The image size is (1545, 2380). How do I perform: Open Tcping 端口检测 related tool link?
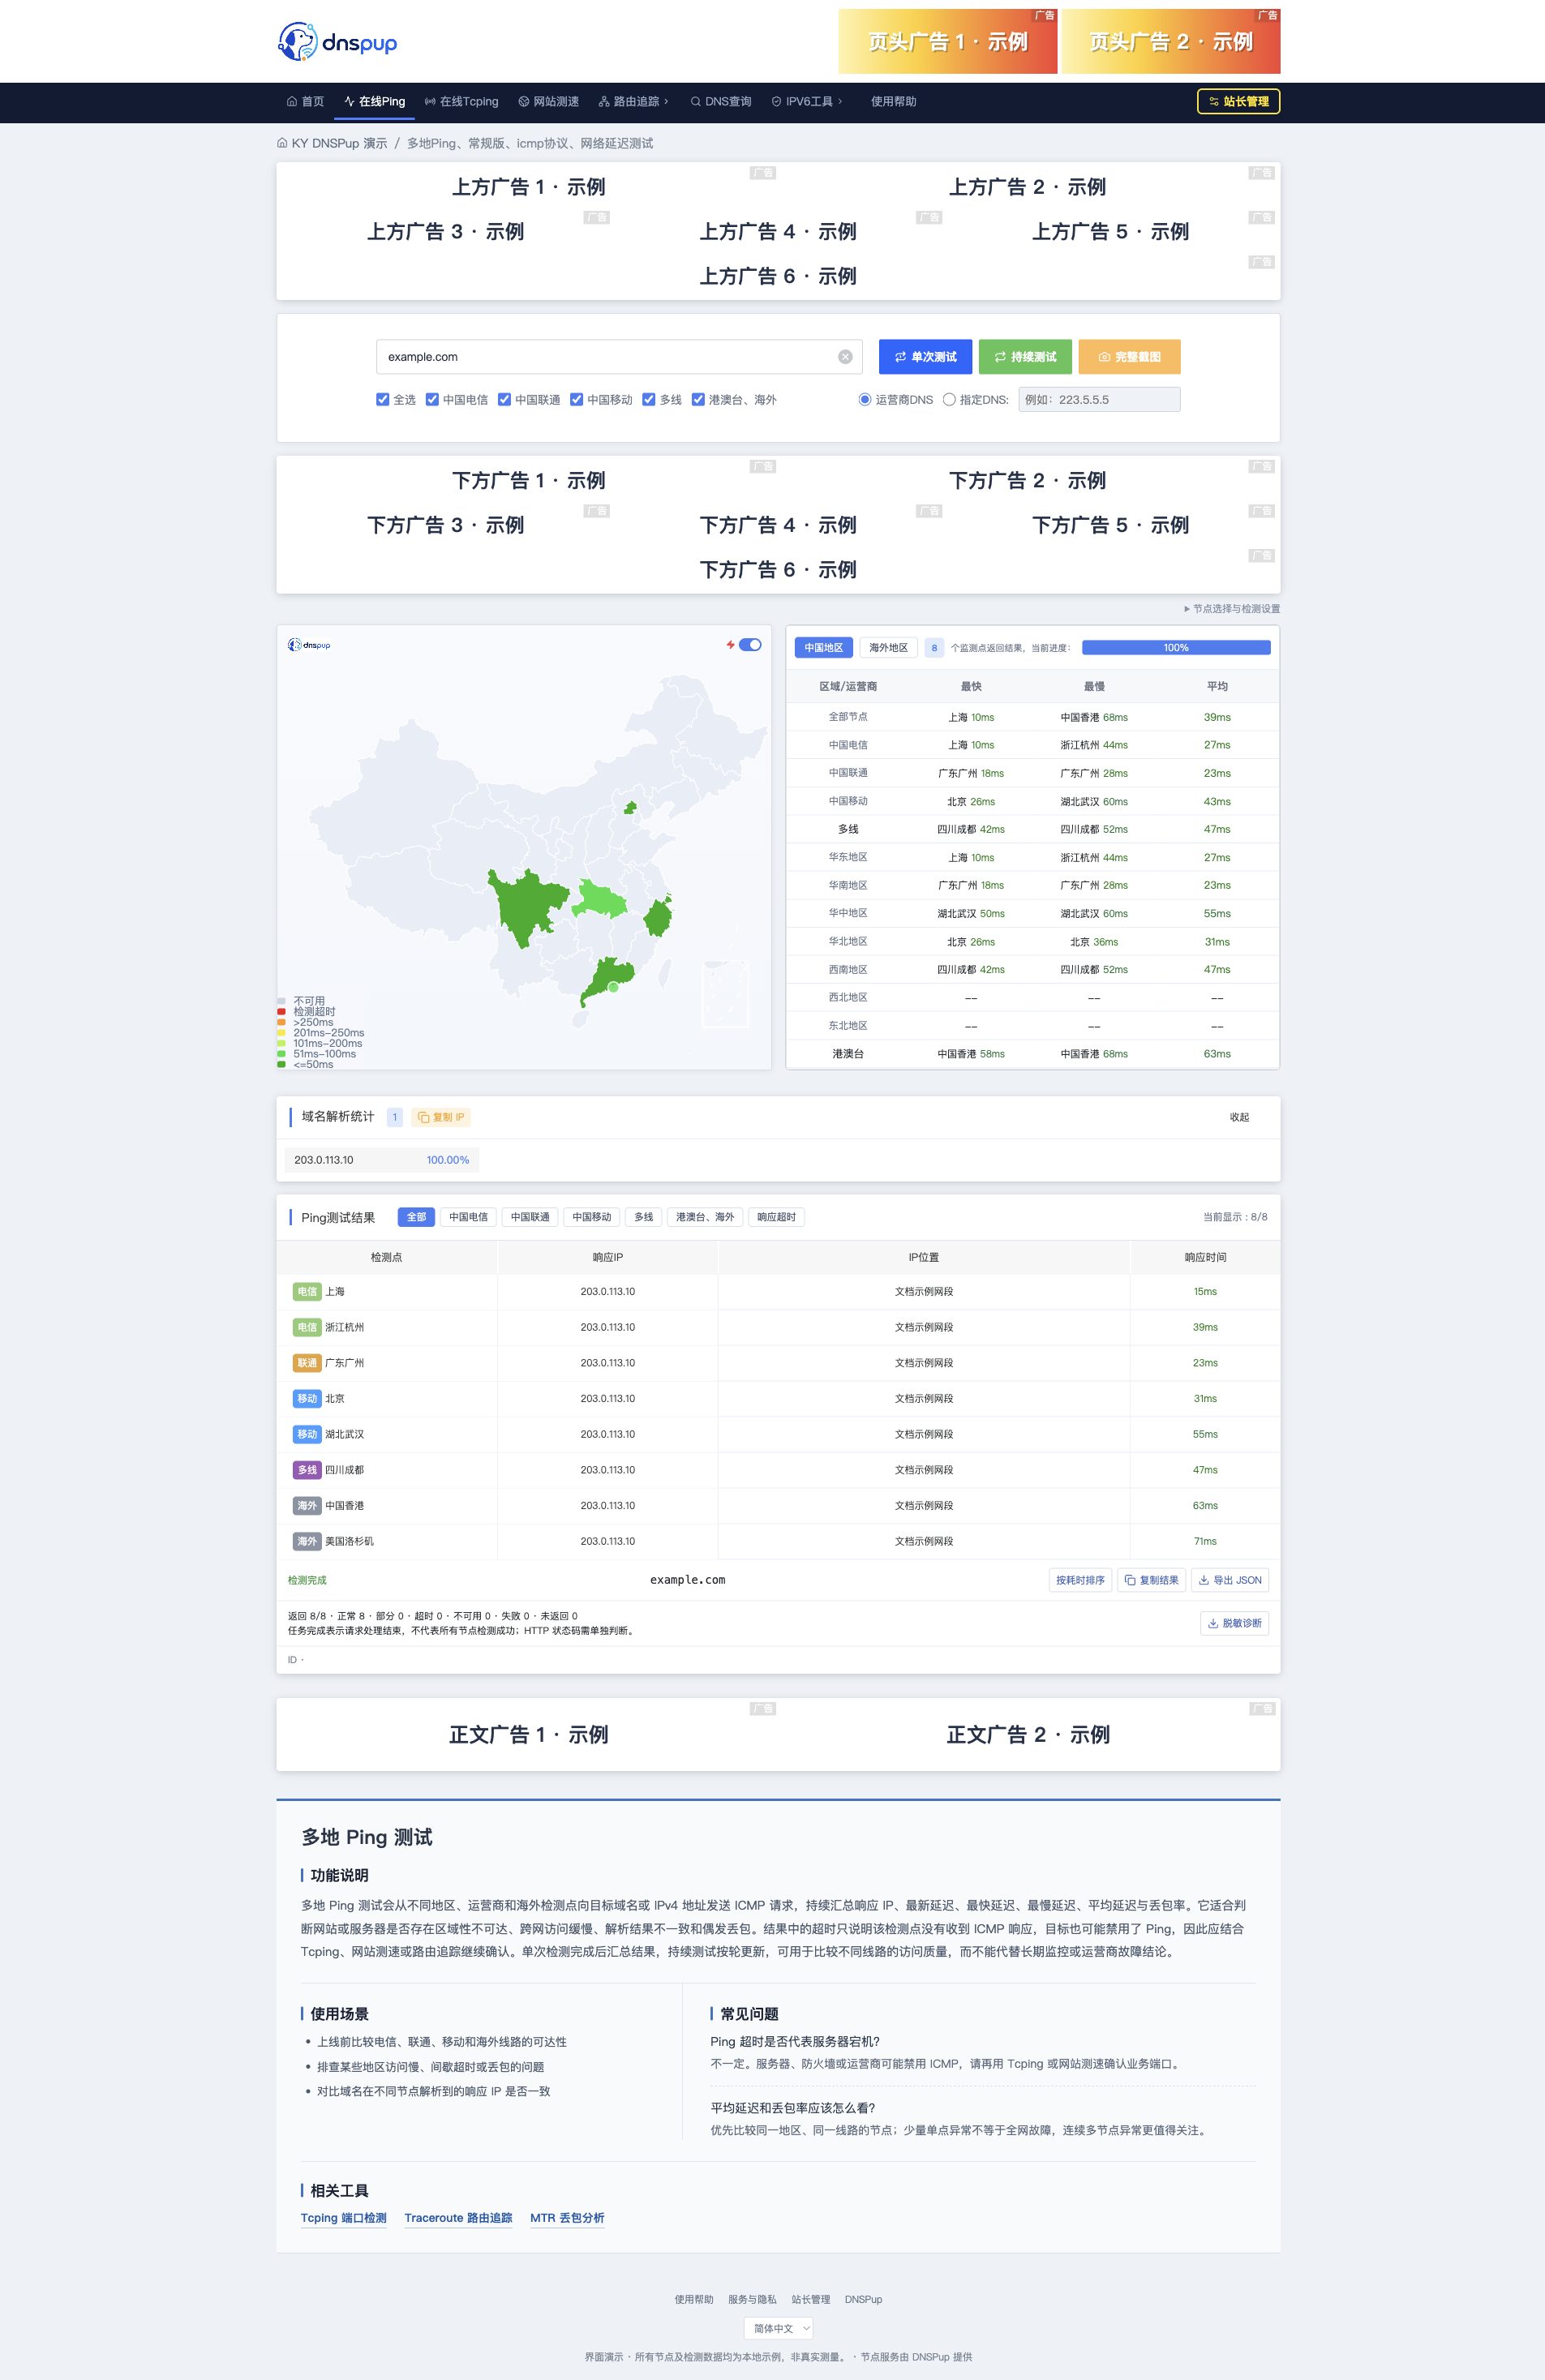[x=343, y=2218]
